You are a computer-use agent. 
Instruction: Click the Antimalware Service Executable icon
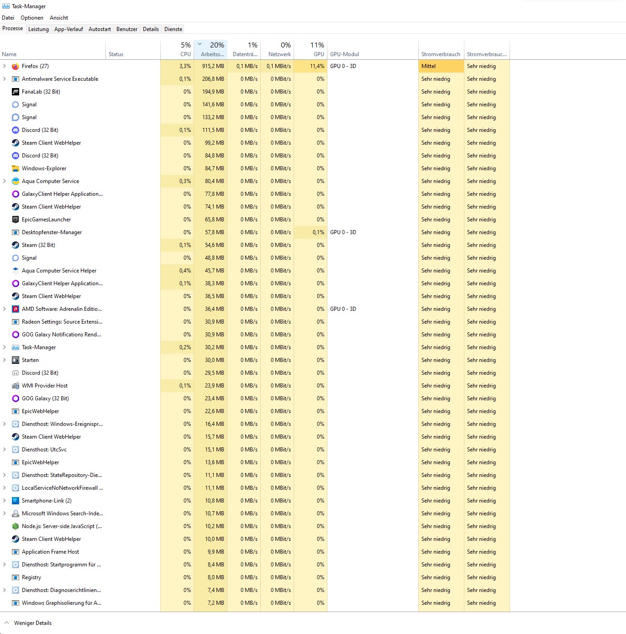(x=16, y=79)
